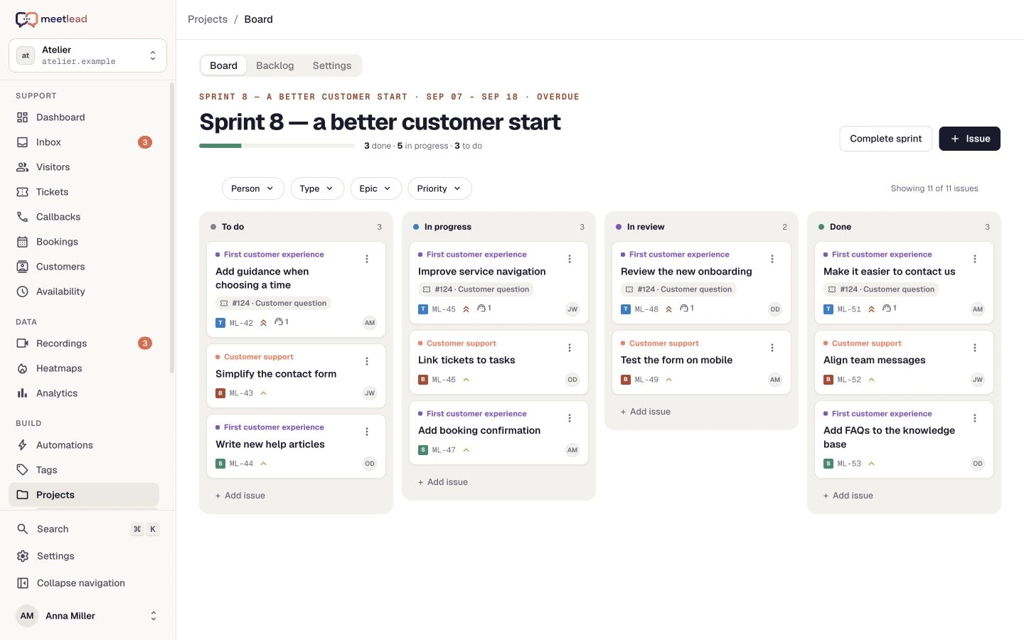1024x640 pixels.
Task: Open card menu for Simplify the contact form
Action: pyautogui.click(x=367, y=361)
